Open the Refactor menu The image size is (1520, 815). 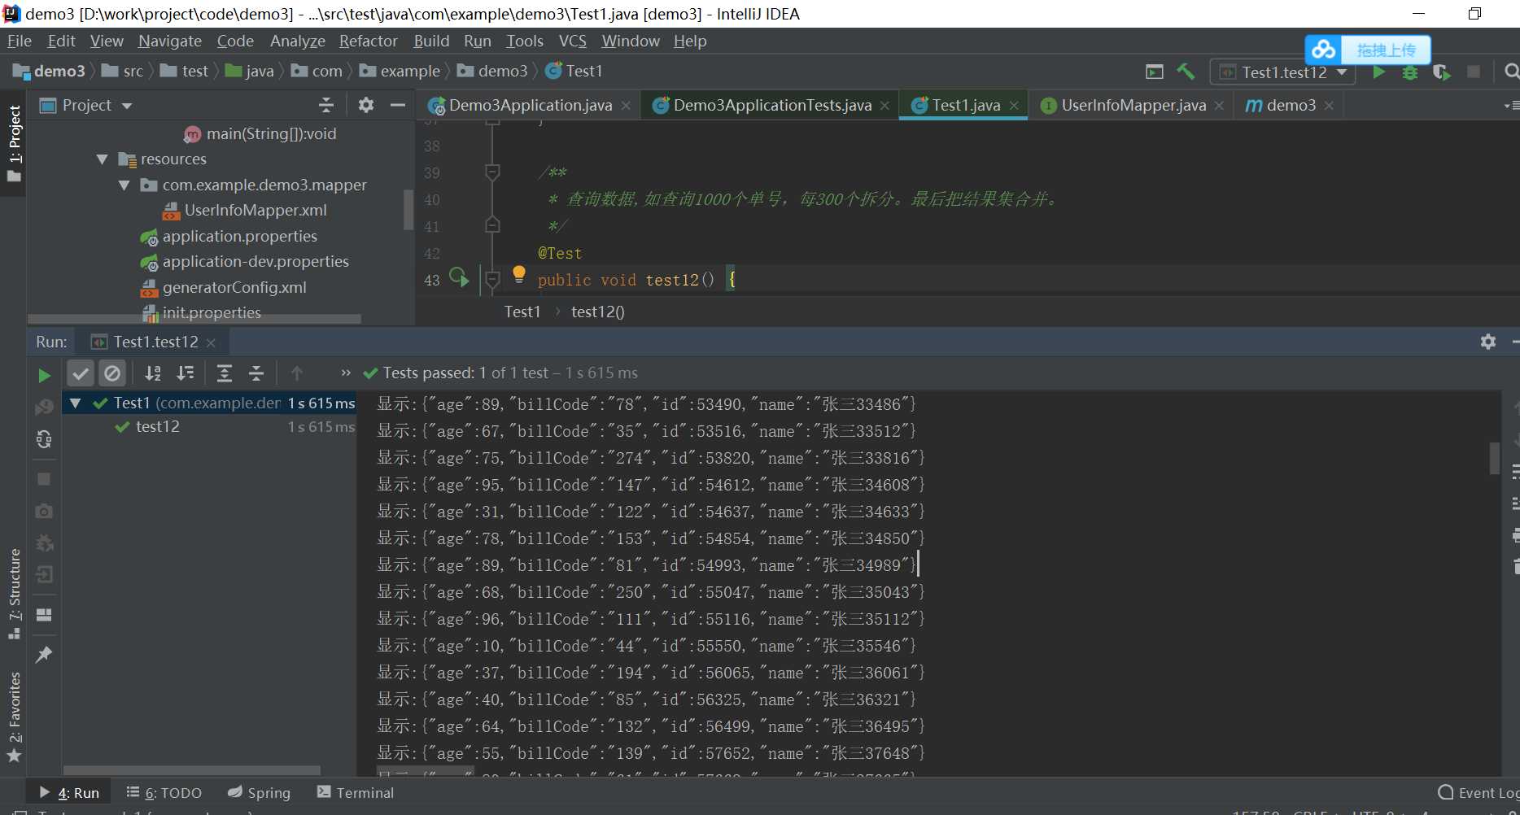(368, 41)
